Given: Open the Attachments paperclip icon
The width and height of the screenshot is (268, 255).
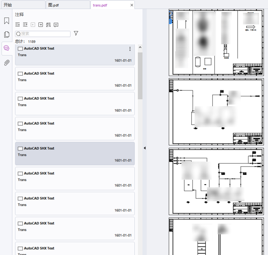Looking at the screenshot, I should (x=7, y=63).
